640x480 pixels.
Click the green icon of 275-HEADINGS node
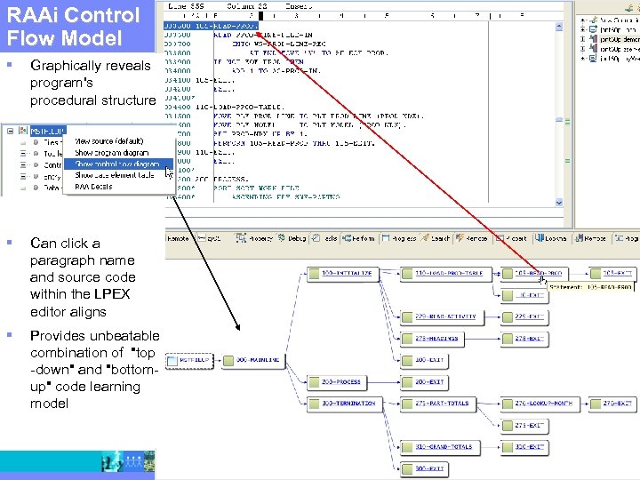(x=407, y=339)
